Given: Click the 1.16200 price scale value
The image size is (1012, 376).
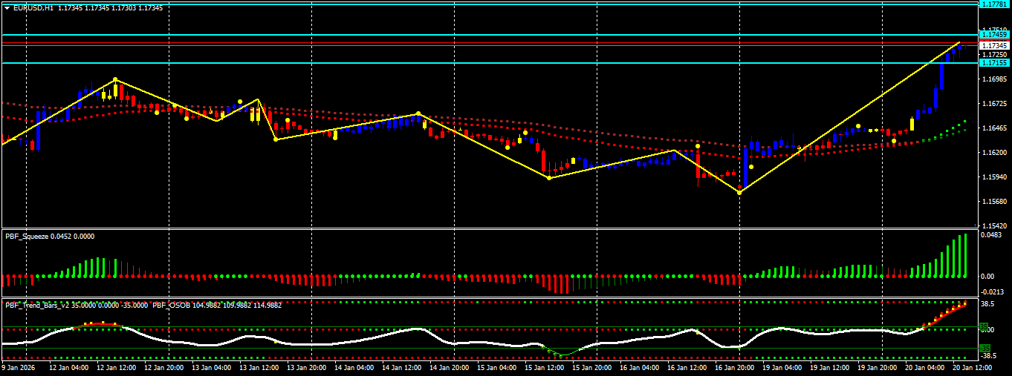Looking at the screenshot, I should (993, 153).
